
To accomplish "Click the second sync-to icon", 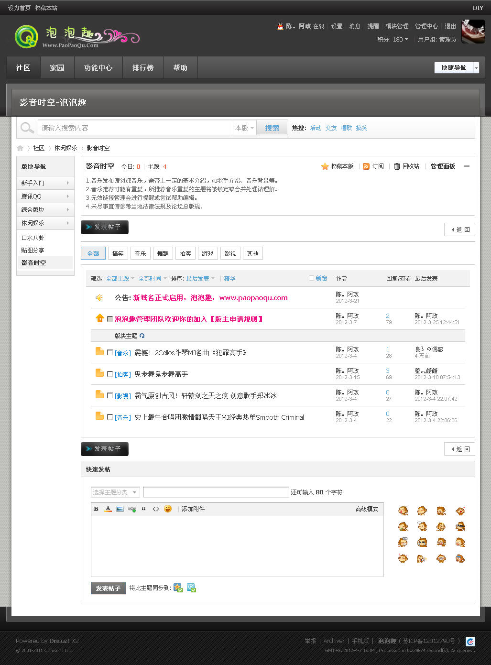I will (x=191, y=588).
